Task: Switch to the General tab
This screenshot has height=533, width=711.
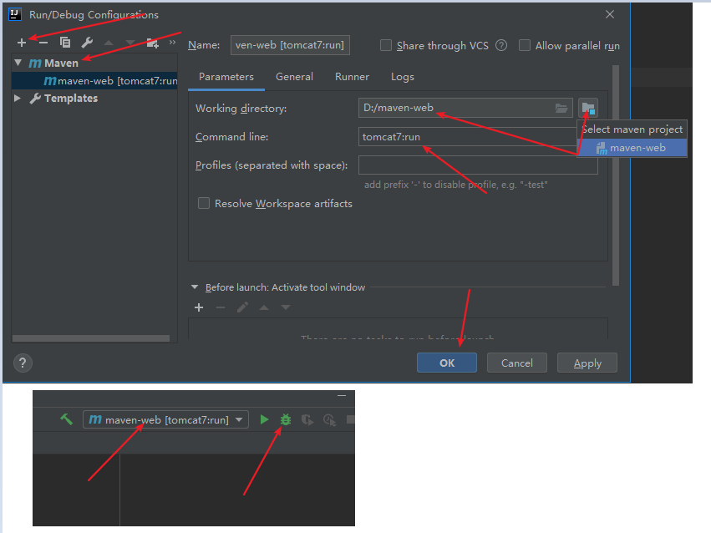Action: click(294, 77)
